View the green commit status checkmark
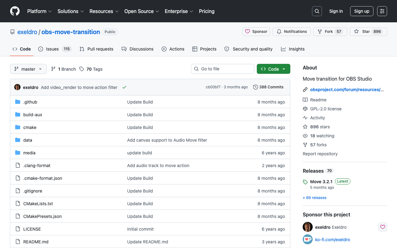This screenshot has width=397, height=248. (x=124, y=87)
